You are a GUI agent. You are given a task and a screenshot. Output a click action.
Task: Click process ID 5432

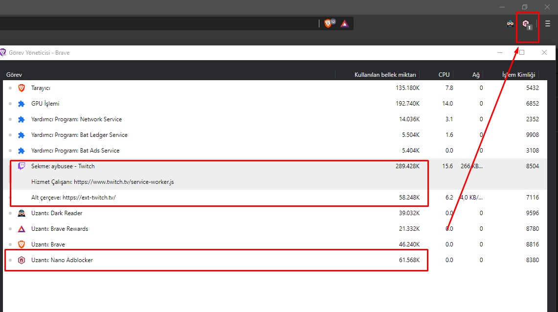tap(533, 88)
